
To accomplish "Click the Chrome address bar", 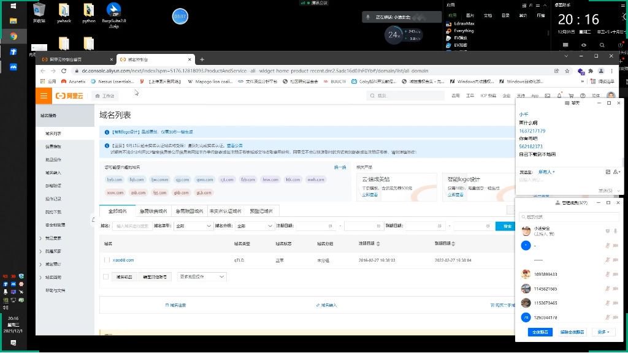I will pos(312,71).
